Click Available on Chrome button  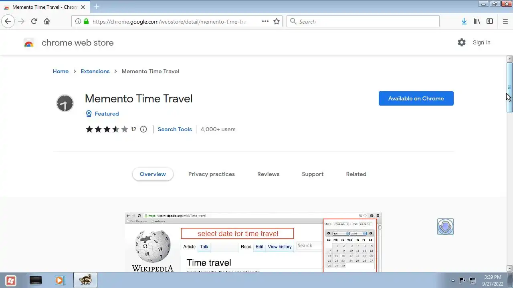tap(416, 98)
